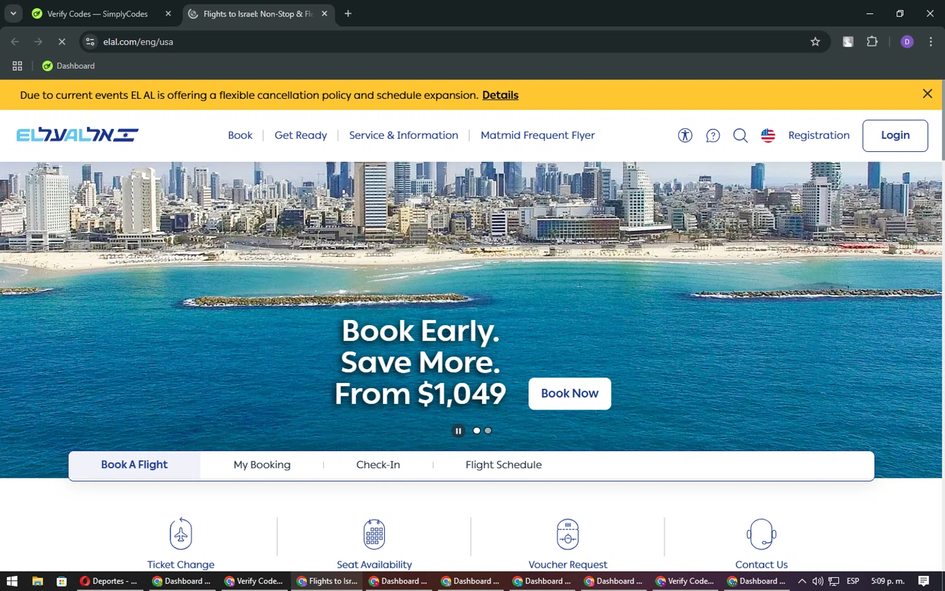Open the browser extensions puzzle icon
Viewport: 945px width, 591px height.
(872, 42)
